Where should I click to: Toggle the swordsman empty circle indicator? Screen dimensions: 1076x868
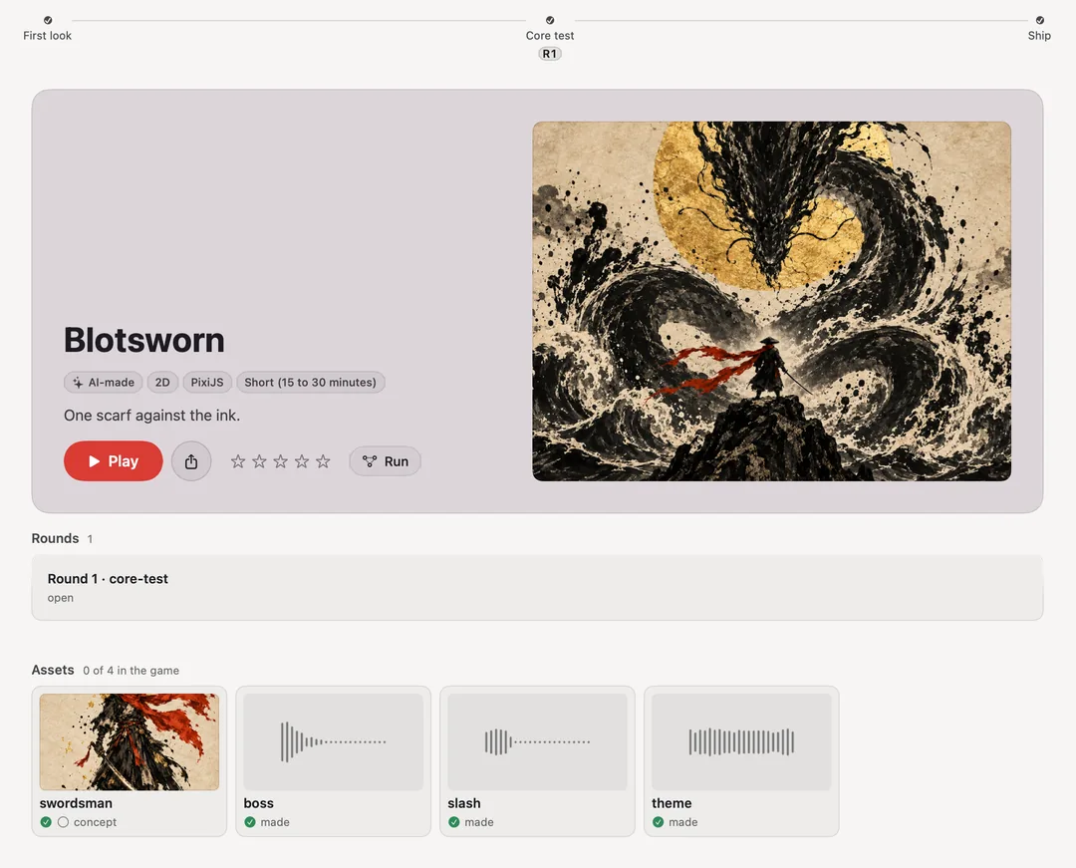click(x=63, y=822)
